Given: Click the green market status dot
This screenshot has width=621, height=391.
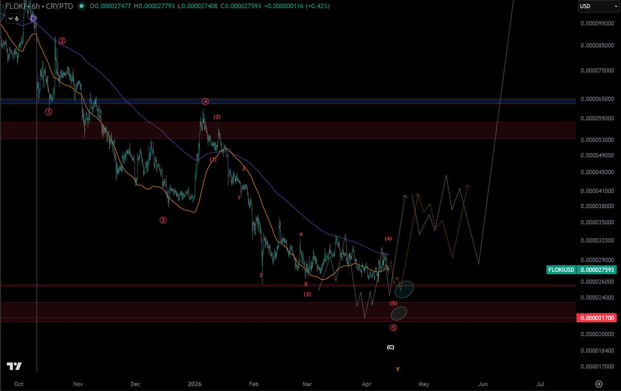Looking at the screenshot, I should pyautogui.click(x=81, y=6).
